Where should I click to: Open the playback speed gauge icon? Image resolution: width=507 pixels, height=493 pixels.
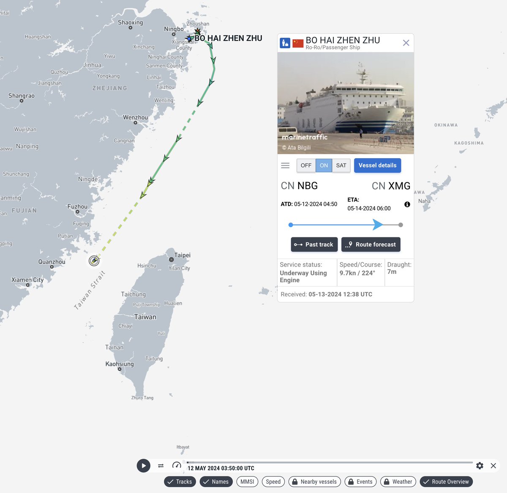[x=177, y=465]
